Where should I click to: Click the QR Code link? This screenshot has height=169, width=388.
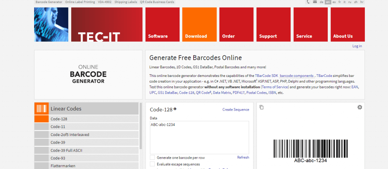(x=203, y=93)
